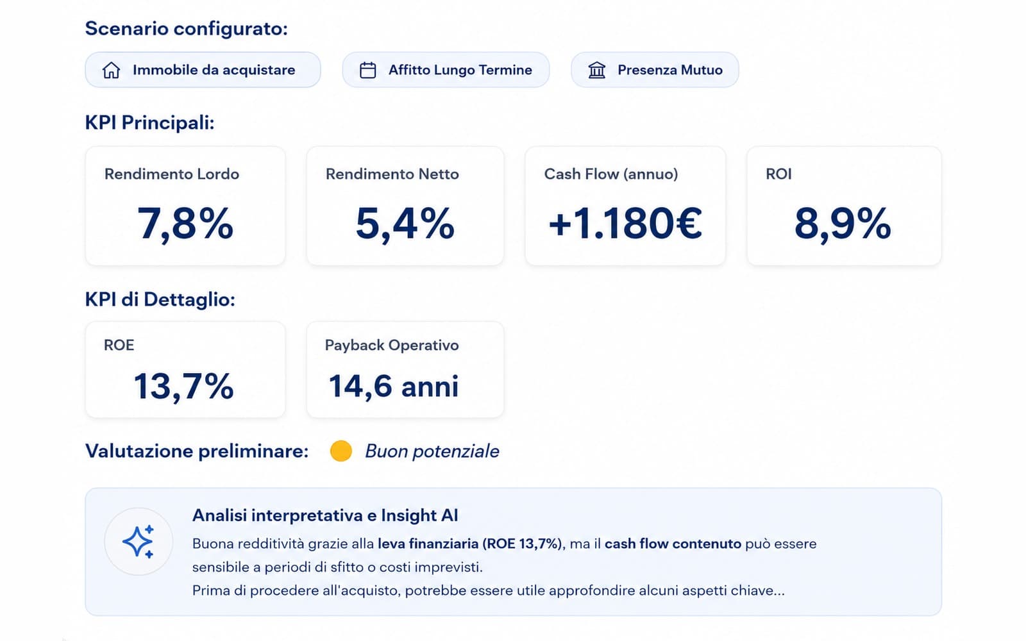Click the calendar icon in the Affitto chip
Viewport: 1026px width, 641px height.
[x=368, y=70]
